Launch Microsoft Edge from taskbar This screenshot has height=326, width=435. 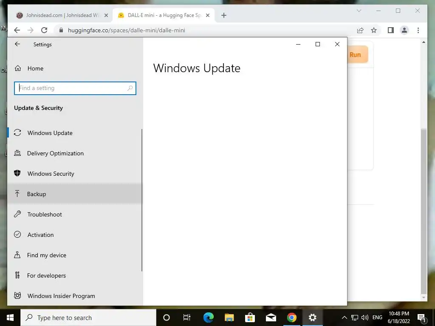208,318
